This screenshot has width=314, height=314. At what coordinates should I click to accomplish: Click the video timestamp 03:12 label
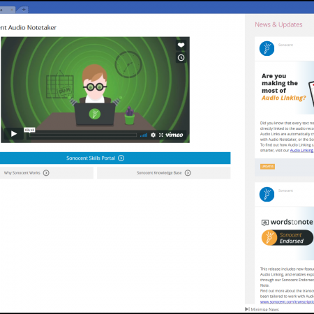29,130
